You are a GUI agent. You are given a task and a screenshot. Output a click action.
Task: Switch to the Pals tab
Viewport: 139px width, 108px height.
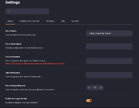(63, 21)
